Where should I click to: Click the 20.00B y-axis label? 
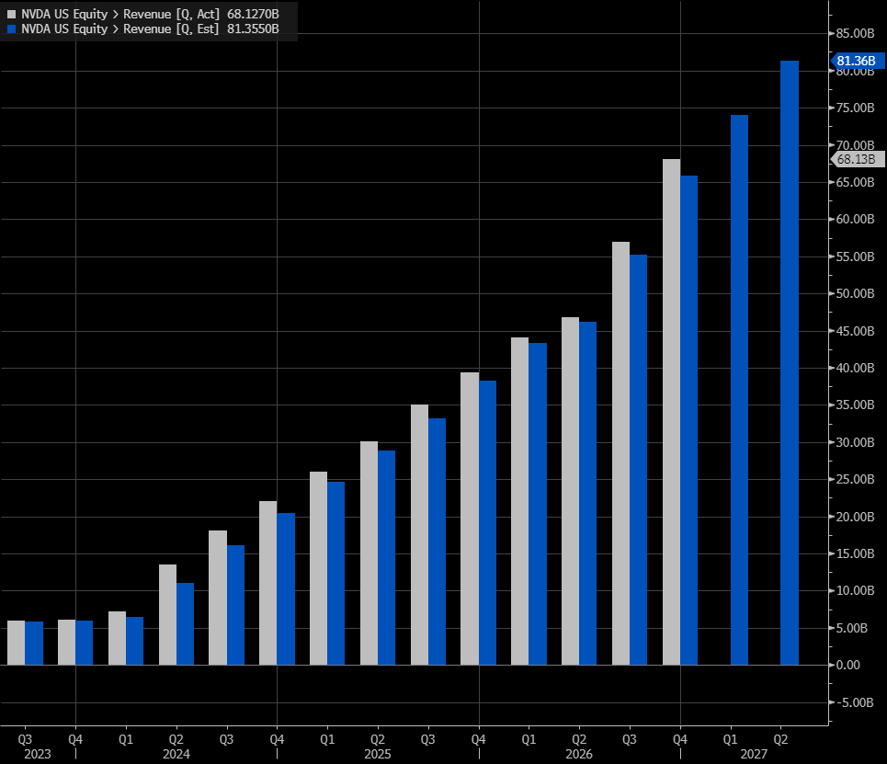tap(856, 517)
